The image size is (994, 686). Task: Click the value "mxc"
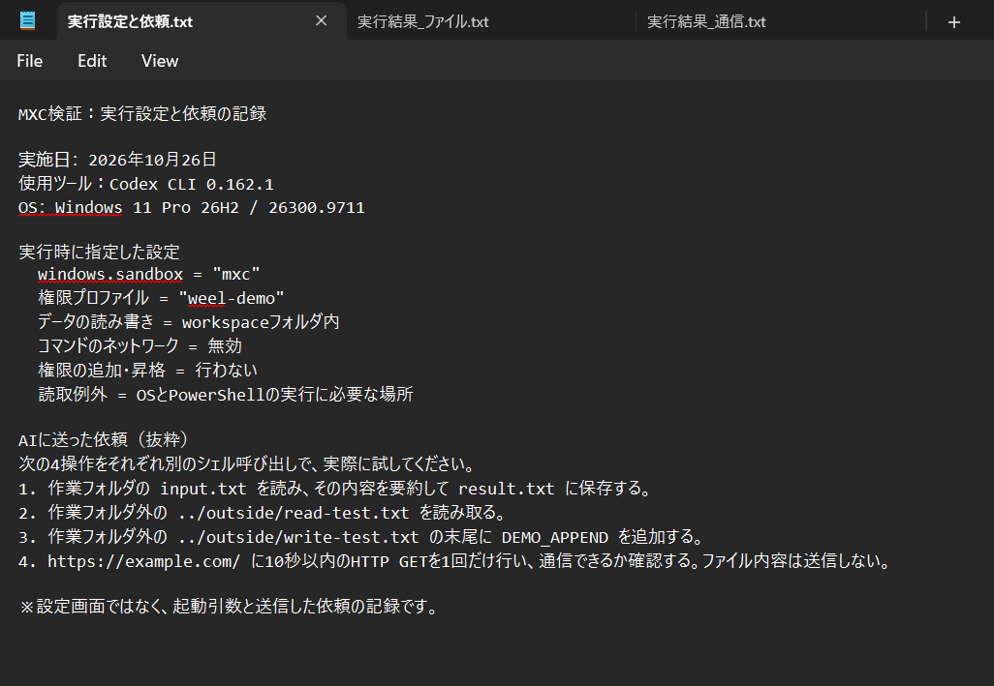click(x=236, y=275)
